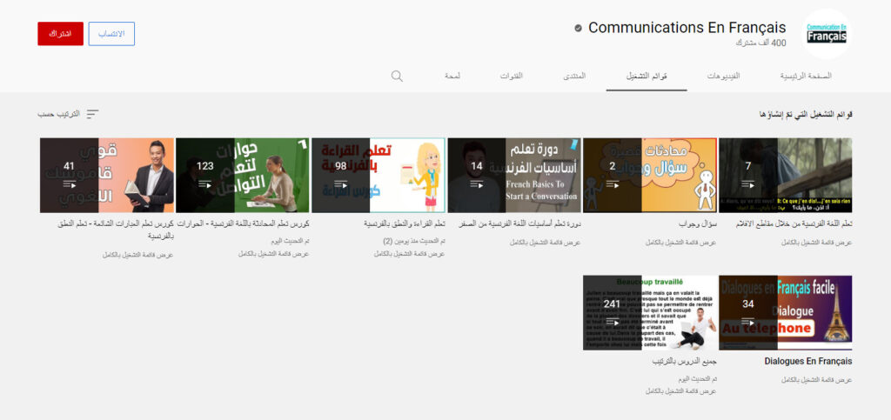Click playlist icon on 98-video thumbnail

[341, 184]
